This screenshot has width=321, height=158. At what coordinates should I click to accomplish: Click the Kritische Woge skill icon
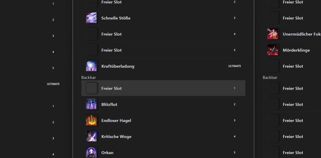[x=91, y=136]
